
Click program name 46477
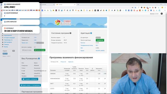[52, 84]
